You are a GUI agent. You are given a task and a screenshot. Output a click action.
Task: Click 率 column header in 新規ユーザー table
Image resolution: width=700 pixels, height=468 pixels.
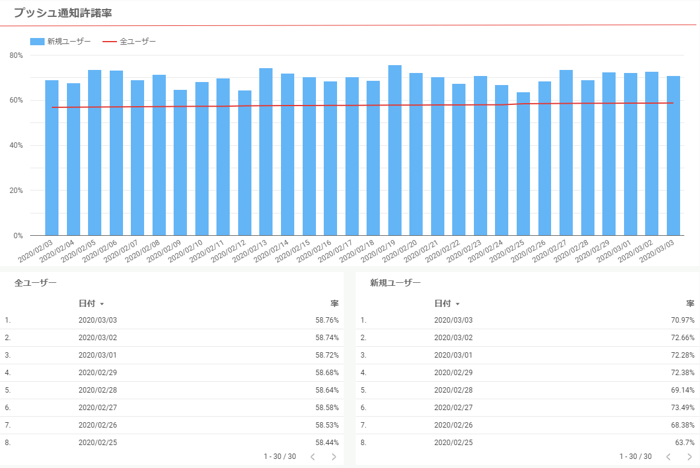coord(690,304)
